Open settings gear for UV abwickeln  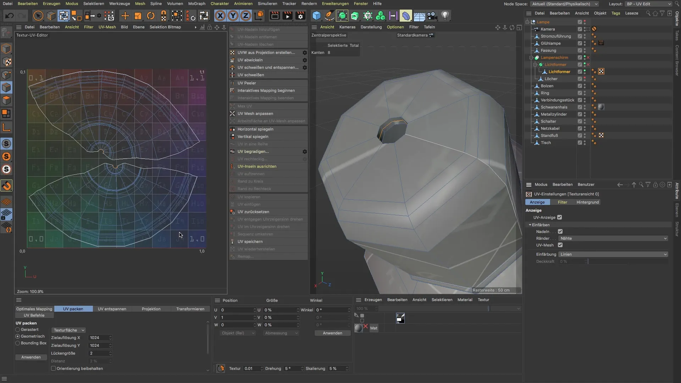pos(305,60)
